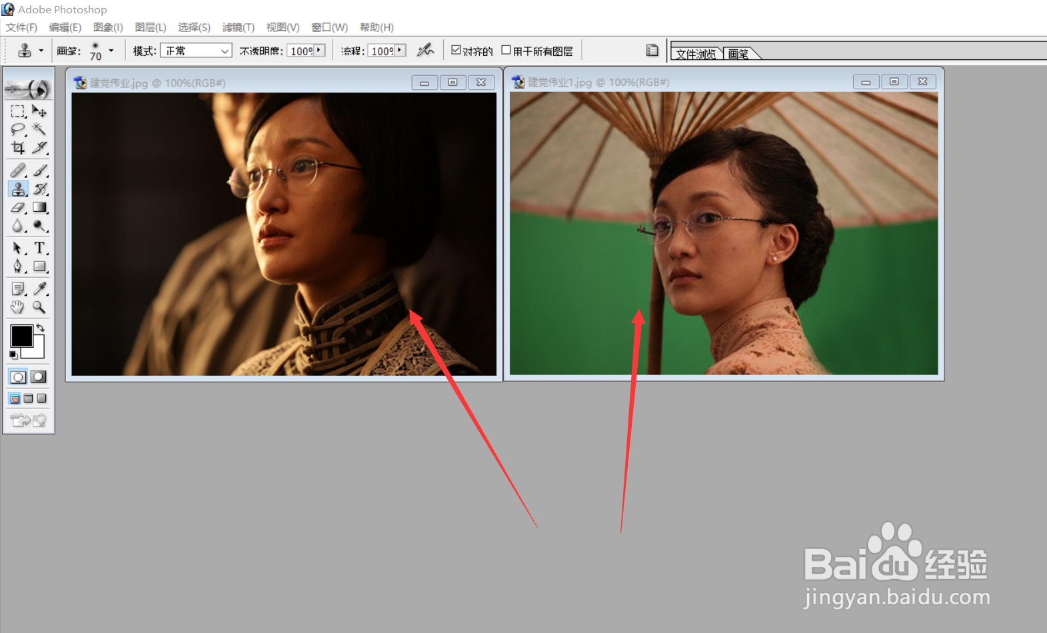This screenshot has width=1047, height=633.
Task: Select the Blur tool
Action: coord(18,227)
